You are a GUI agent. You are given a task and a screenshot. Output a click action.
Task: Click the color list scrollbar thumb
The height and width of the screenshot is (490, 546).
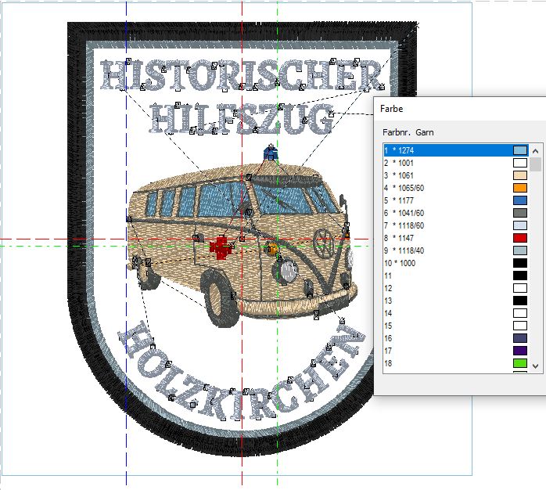[535, 164]
